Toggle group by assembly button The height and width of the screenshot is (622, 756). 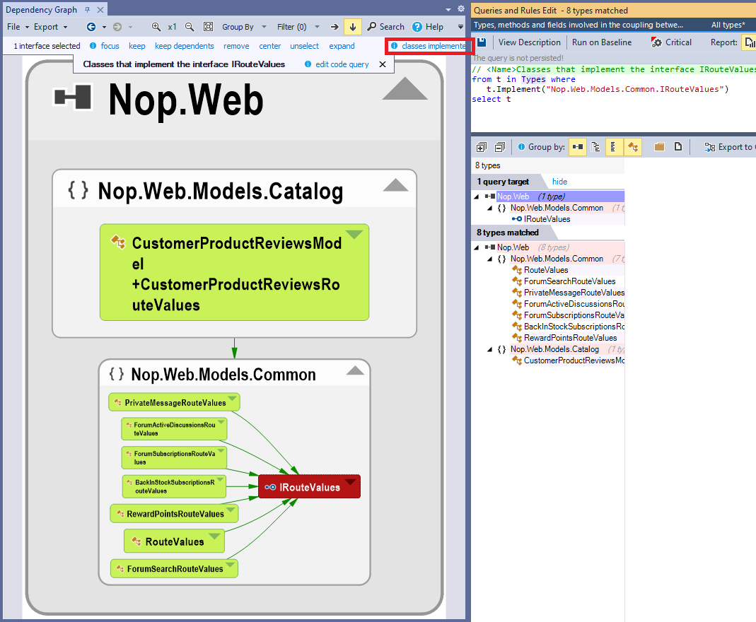click(578, 147)
